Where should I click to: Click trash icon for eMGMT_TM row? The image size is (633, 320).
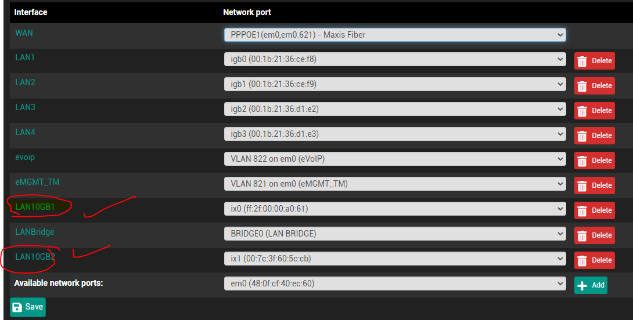coord(582,186)
